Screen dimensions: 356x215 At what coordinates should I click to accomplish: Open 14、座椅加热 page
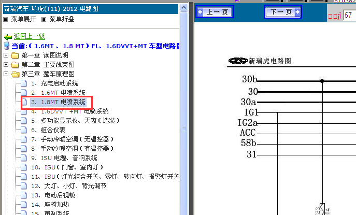[x=50, y=205]
